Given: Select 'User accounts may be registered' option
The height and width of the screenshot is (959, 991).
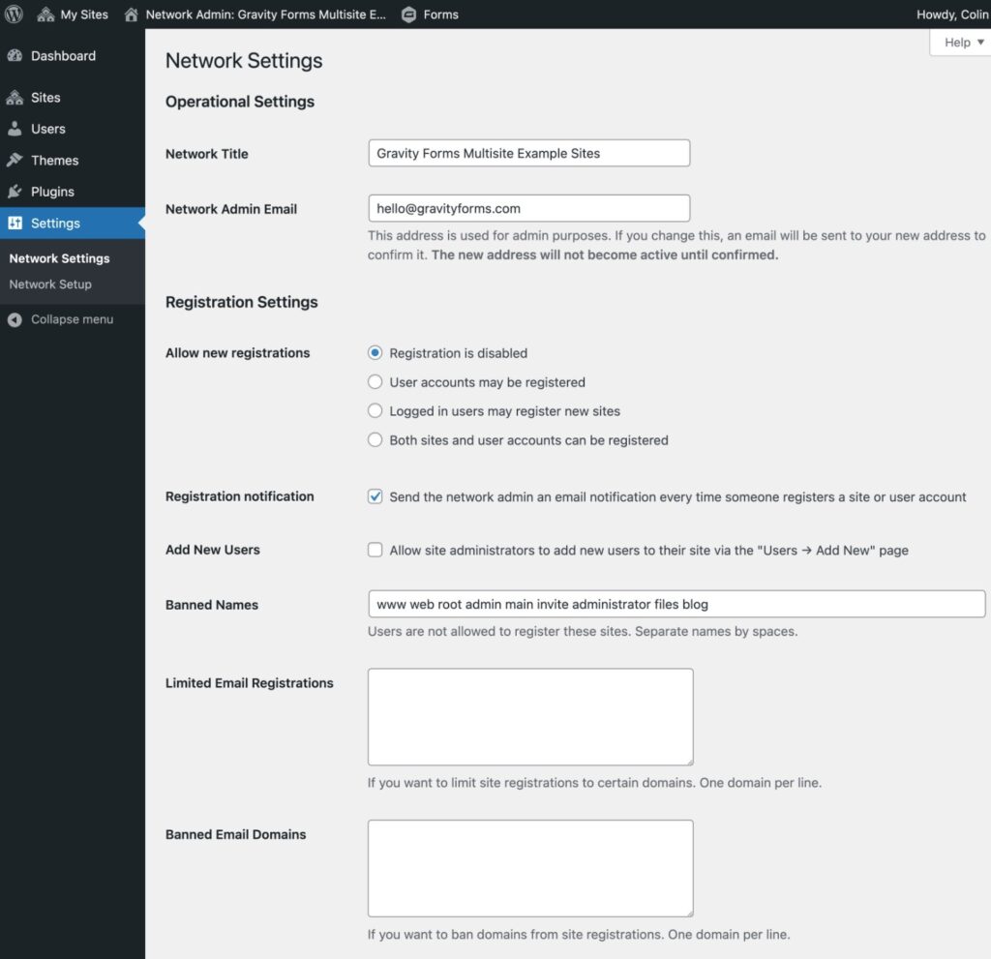Looking at the screenshot, I should pos(375,381).
